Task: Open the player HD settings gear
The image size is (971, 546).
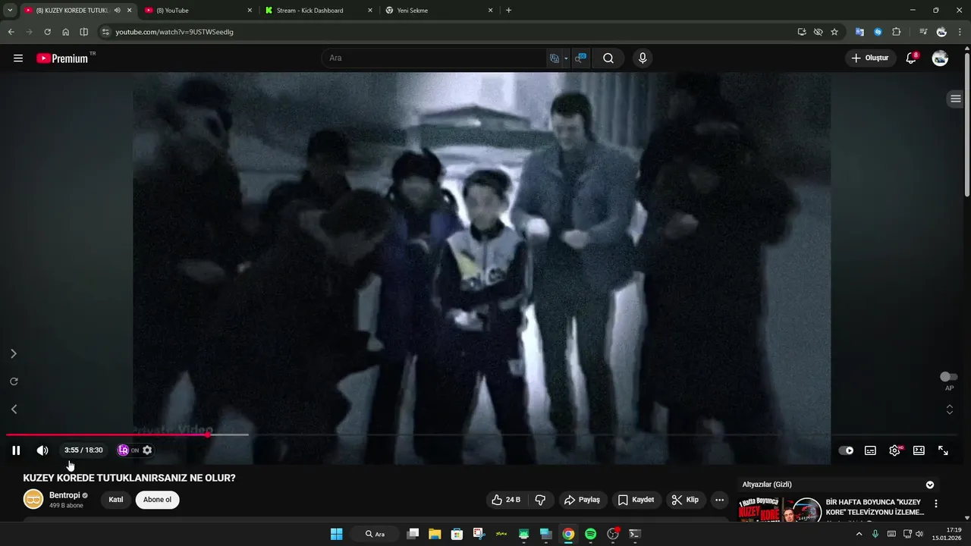Action: coord(895,450)
